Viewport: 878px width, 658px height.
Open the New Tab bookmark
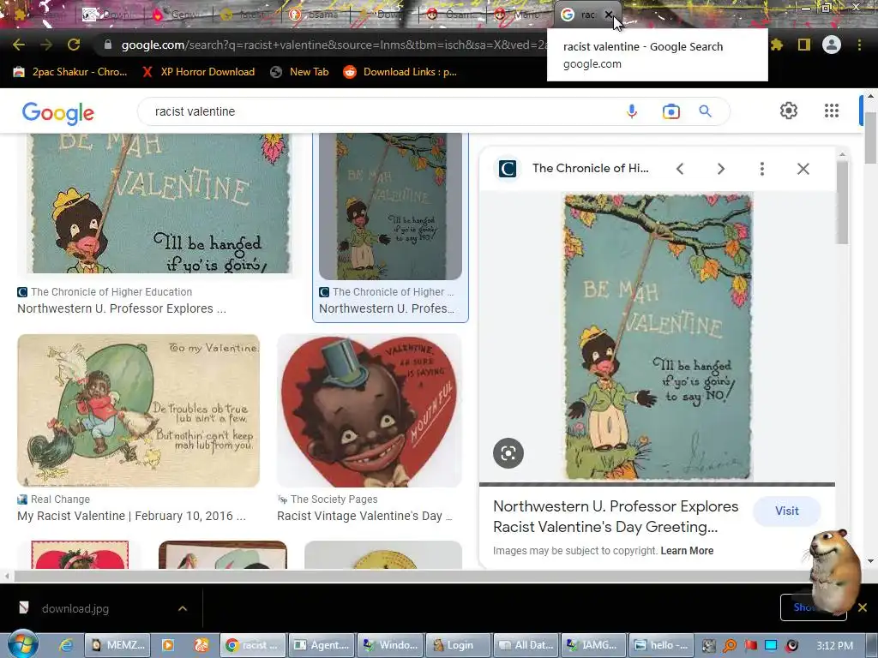tap(299, 72)
